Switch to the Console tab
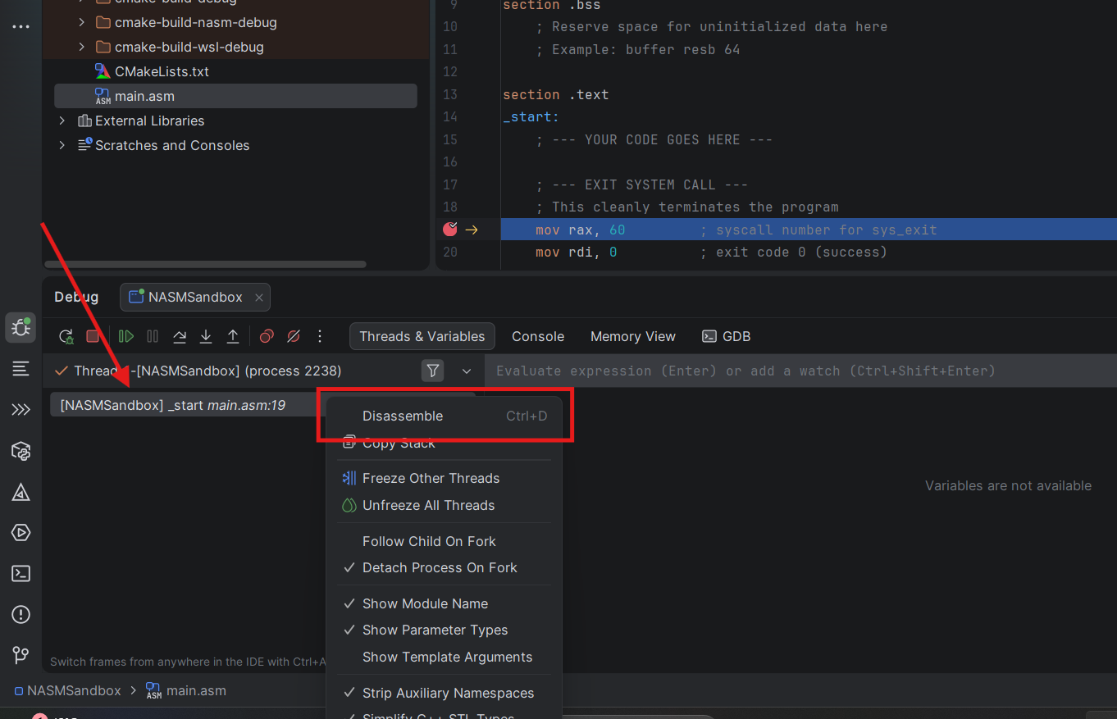 click(538, 336)
